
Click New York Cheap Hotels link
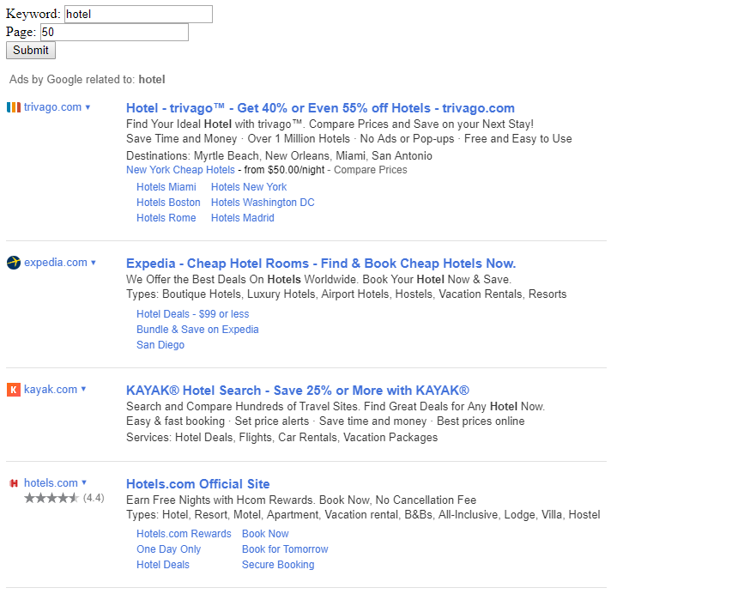click(x=180, y=170)
